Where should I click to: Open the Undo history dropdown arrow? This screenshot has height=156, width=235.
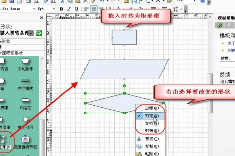107,1
